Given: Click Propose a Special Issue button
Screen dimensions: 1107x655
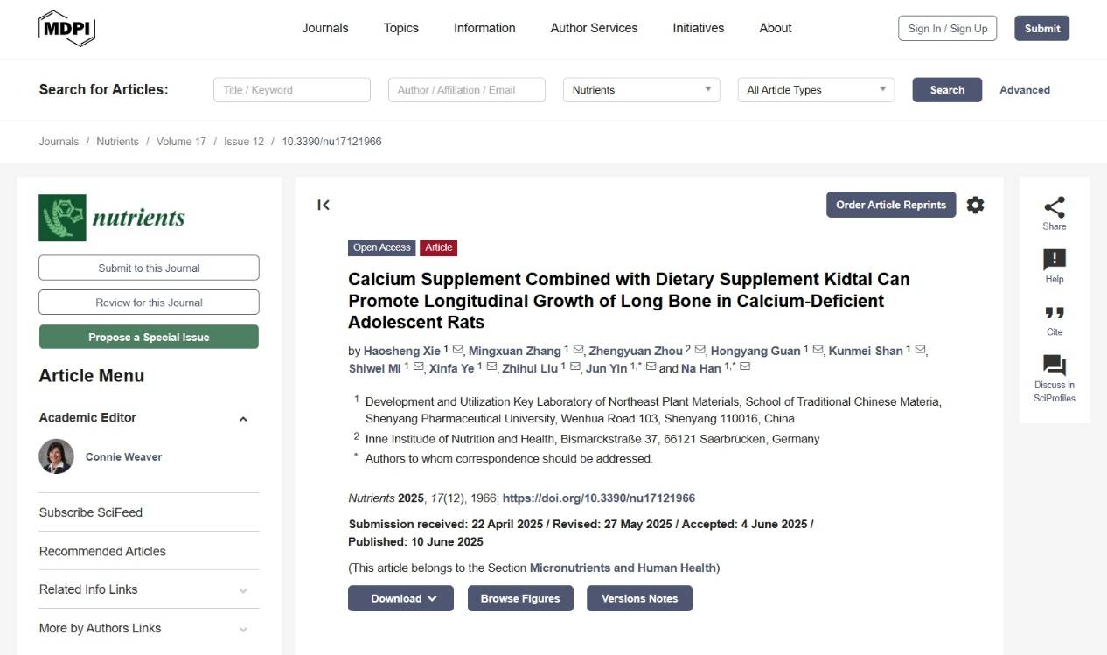Looking at the screenshot, I should pos(149,337).
